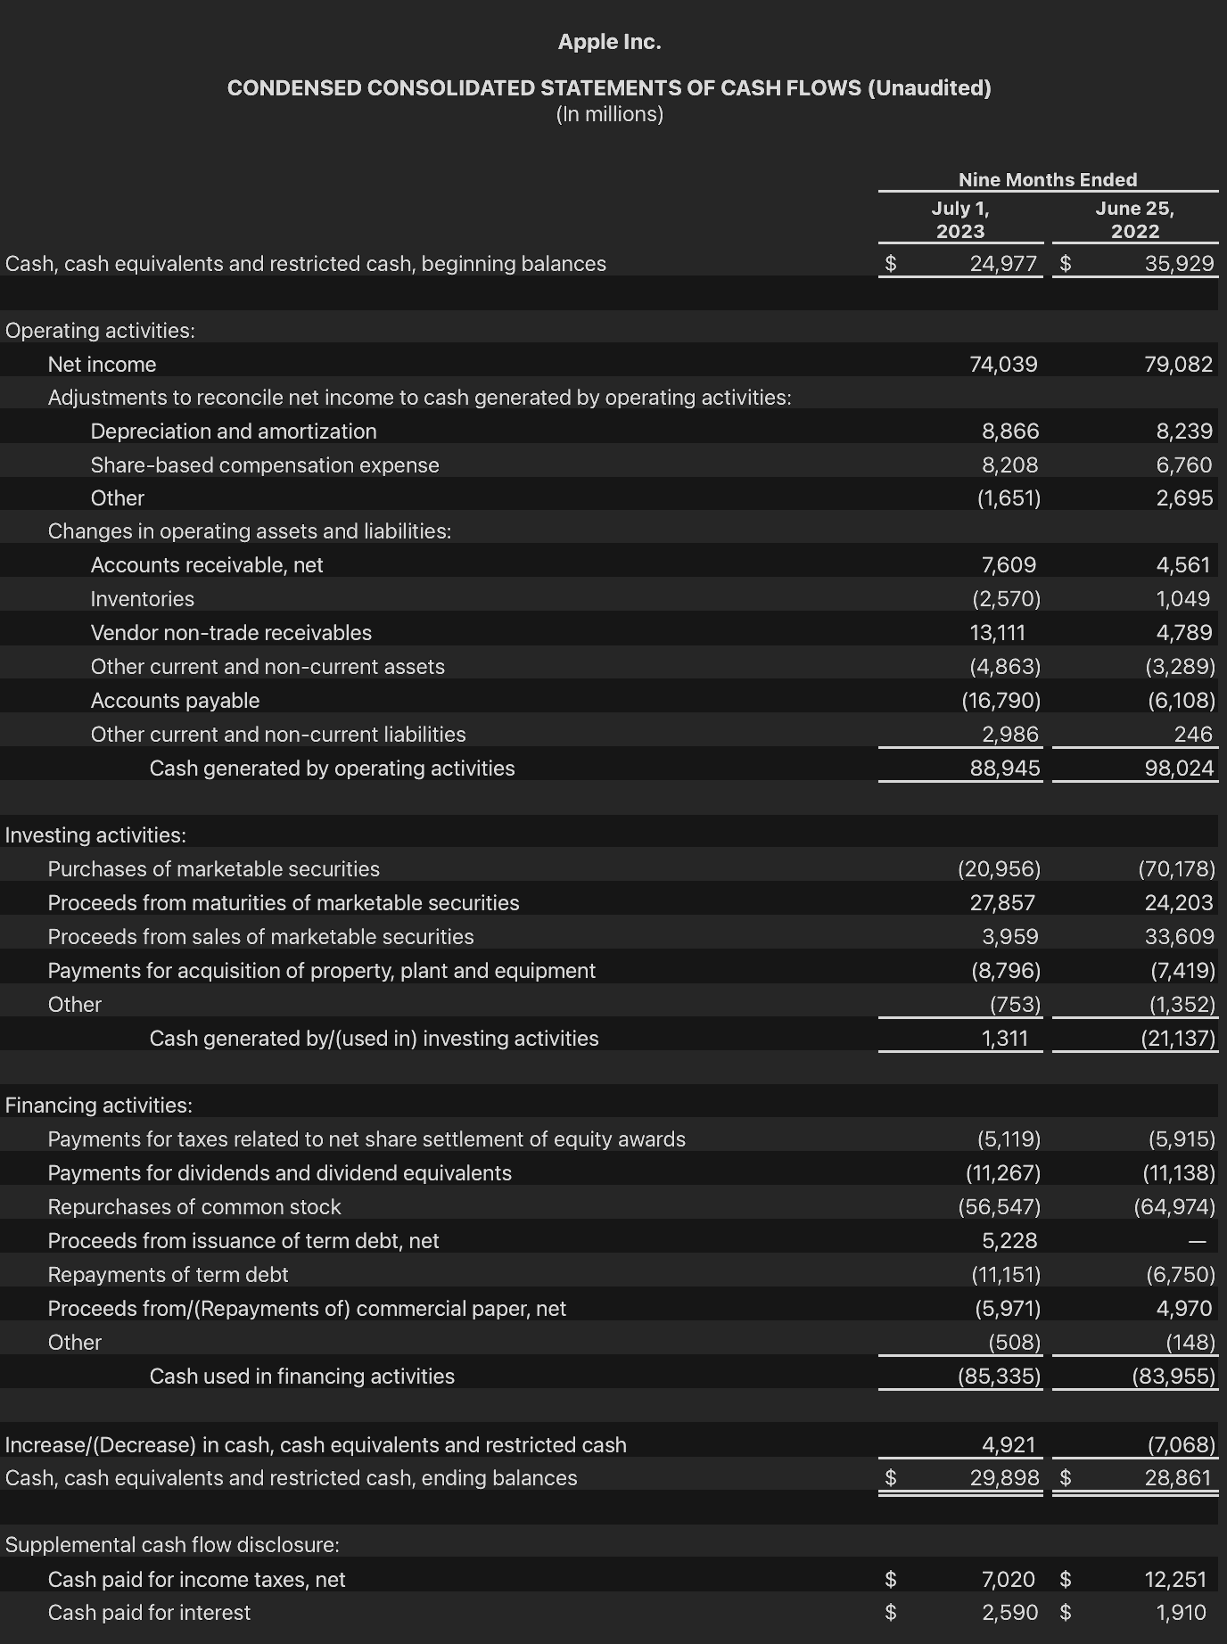Click the income taxes paid value 12,251
Viewport: 1227px width, 1644px height.
1175,1580
